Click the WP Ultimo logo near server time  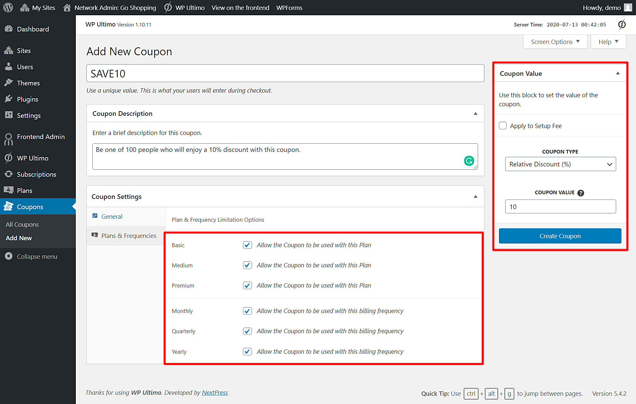(622, 24)
